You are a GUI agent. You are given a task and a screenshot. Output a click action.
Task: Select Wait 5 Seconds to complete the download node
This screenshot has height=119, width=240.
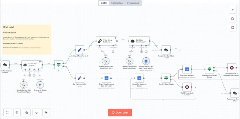[232, 68]
